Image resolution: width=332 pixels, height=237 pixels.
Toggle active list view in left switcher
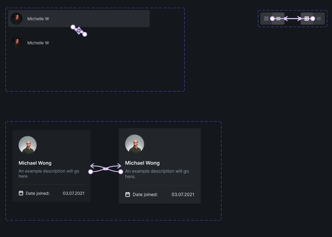(x=278, y=18)
